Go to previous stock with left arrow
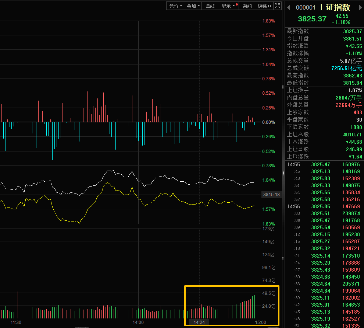This screenshot has width=364, height=328. coord(289,7)
